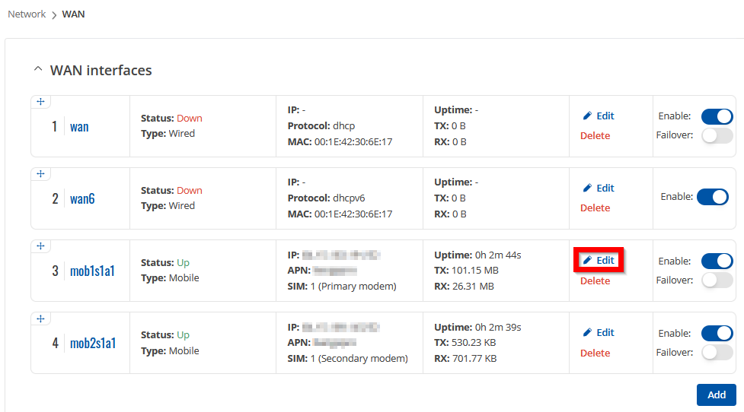
Task: Click the drag handle on the mob2s1a1 interface
Action: (x=41, y=319)
